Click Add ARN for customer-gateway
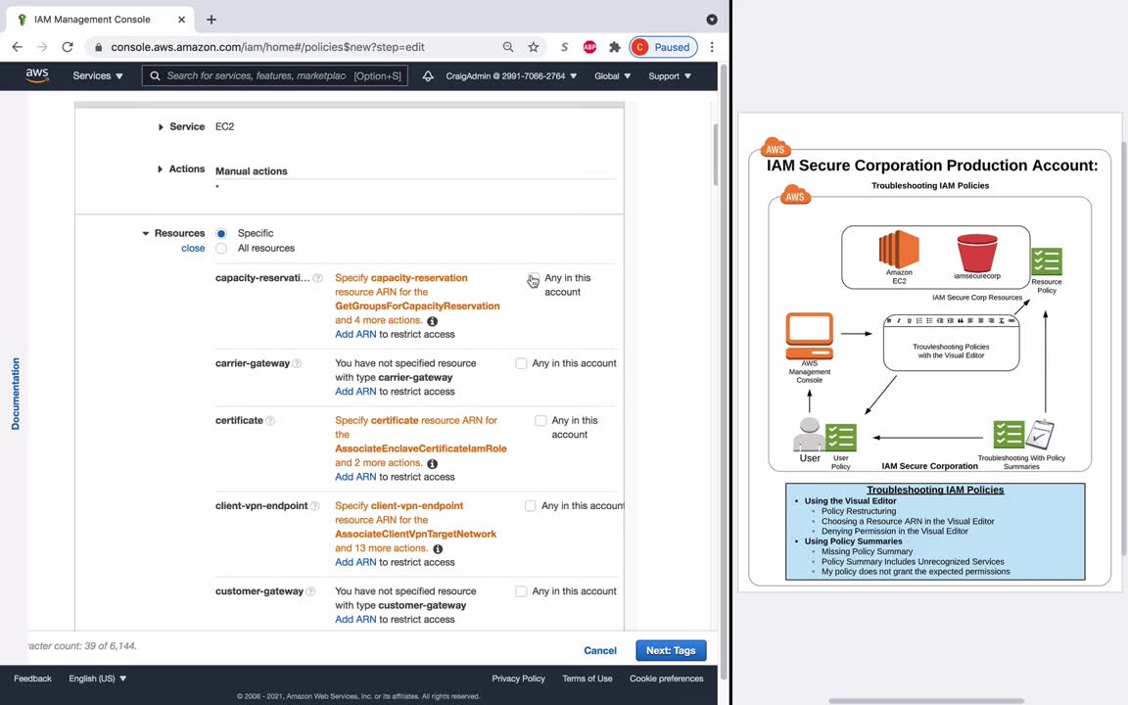 [x=355, y=620]
